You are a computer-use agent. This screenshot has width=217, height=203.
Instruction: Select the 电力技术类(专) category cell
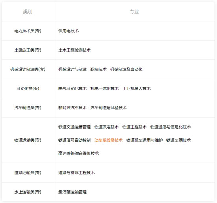click(x=28, y=31)
